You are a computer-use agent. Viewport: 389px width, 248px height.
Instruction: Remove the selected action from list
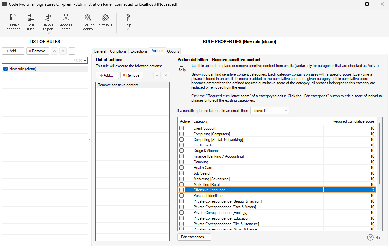(x=132, y=75)
